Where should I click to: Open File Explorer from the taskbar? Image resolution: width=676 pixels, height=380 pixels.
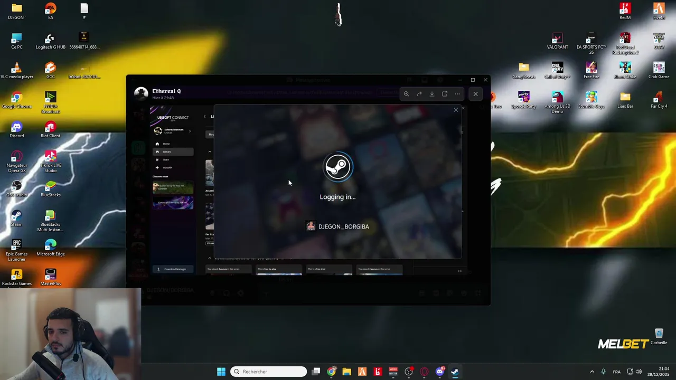(346, 372)
